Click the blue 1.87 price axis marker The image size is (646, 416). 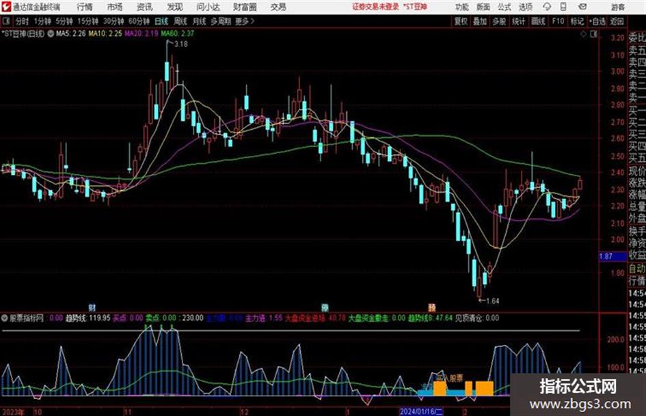click(x=613, y=256)
